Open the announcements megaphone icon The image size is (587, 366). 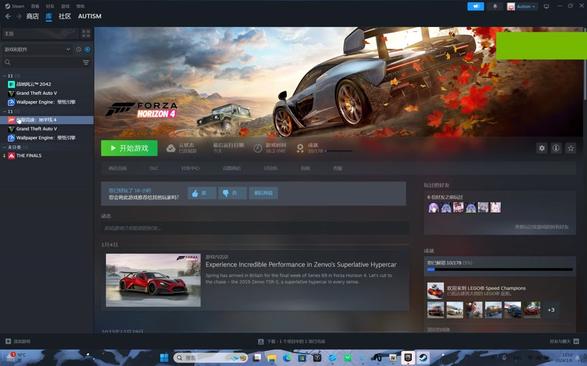476,6
